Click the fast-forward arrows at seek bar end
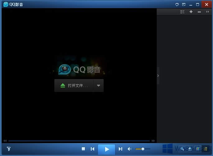The image size is (213, 156). [x=153, y=141]
